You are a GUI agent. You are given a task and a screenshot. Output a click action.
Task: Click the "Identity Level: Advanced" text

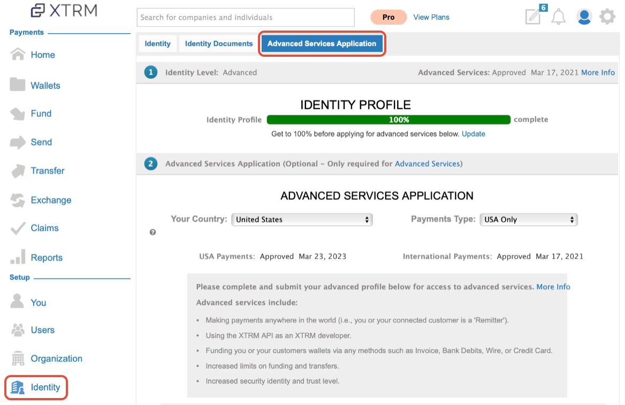tap(211, 72)
